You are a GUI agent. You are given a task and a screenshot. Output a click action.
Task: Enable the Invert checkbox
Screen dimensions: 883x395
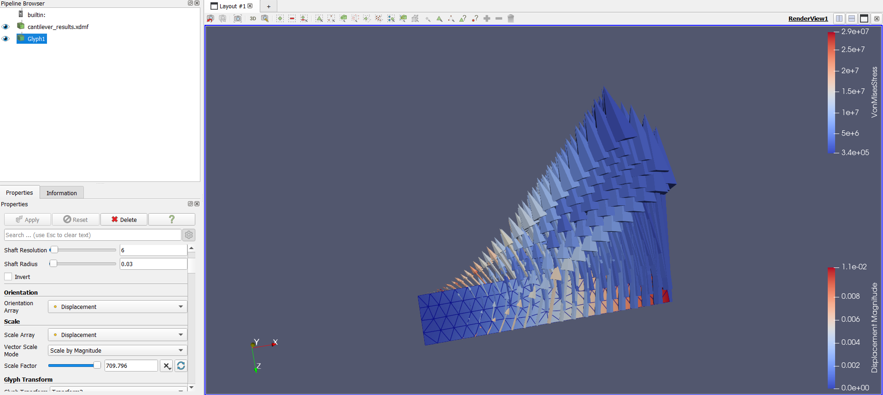pyautogui.click(x=8, y=277)
